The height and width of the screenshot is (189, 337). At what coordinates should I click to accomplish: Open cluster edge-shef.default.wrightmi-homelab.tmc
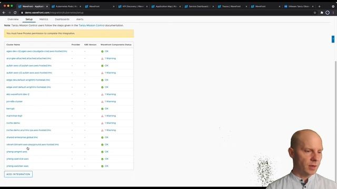pos(28,87)
